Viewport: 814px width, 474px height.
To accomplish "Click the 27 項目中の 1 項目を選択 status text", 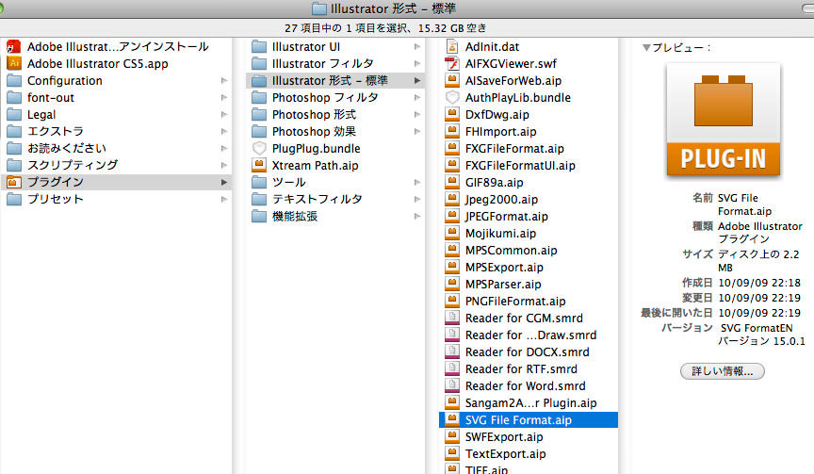I will click(x=347, y=28).
